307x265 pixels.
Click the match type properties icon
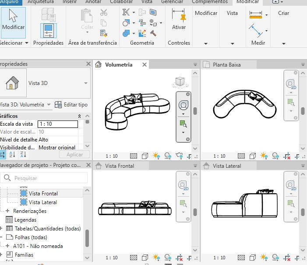pos(103,33)
